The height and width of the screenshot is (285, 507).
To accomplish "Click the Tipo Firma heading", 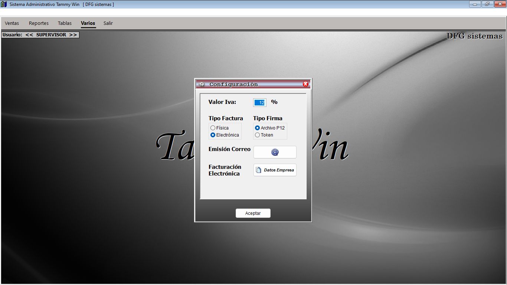I will click(x=268, y=118).
